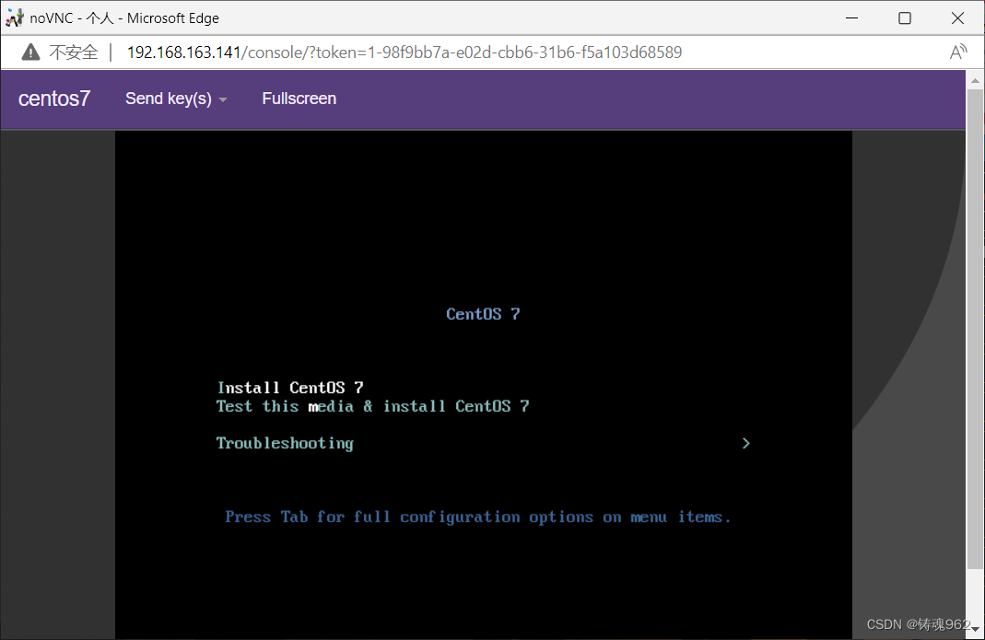Screen dimensions: 985x640
Task: Select Test this media & install CentOS 7
Action: [x=372, y=406]
